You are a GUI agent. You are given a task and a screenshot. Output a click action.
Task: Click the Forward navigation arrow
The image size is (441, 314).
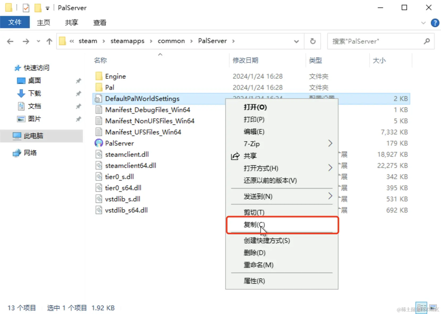click(26, 41)
